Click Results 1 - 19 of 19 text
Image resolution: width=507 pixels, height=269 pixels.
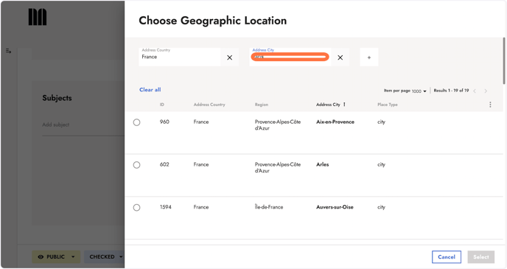(x=451, y=91)
